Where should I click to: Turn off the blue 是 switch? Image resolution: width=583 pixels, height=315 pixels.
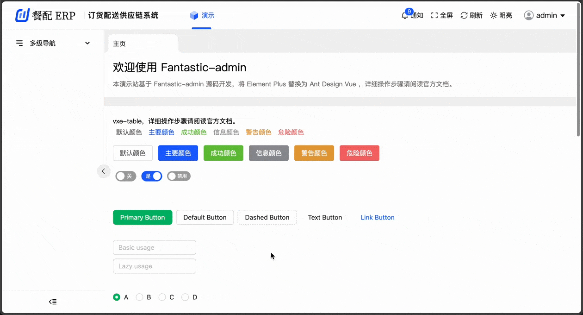[x=152, y=176]
